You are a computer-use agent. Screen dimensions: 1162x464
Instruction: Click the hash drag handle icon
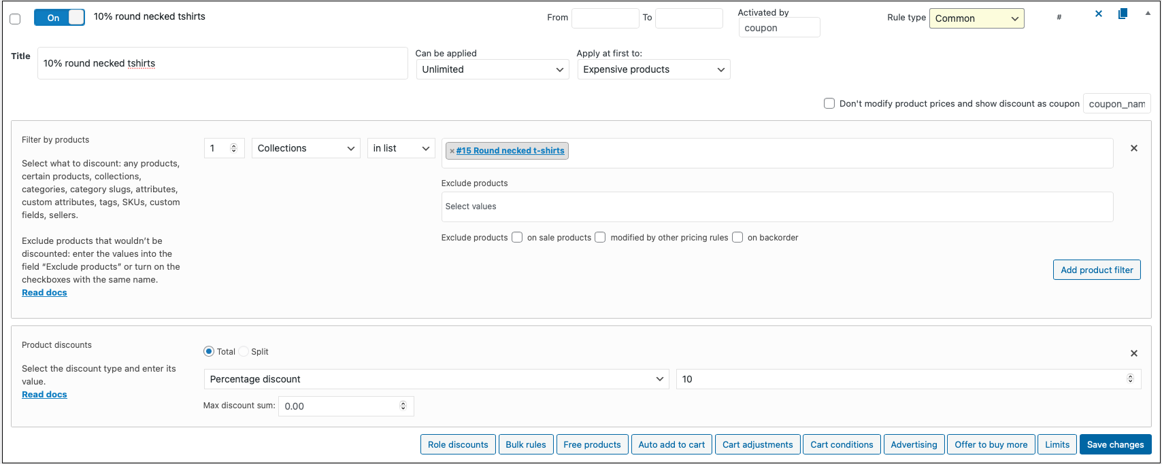click(1059, 18)
